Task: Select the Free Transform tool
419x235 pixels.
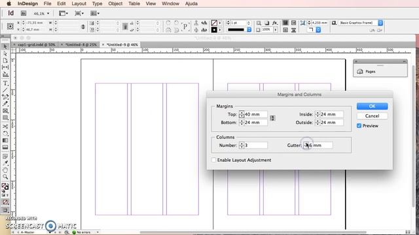Action: [x=5, y=133]
